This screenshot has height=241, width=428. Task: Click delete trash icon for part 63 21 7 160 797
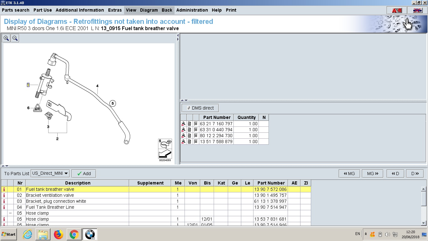(189, 124)
